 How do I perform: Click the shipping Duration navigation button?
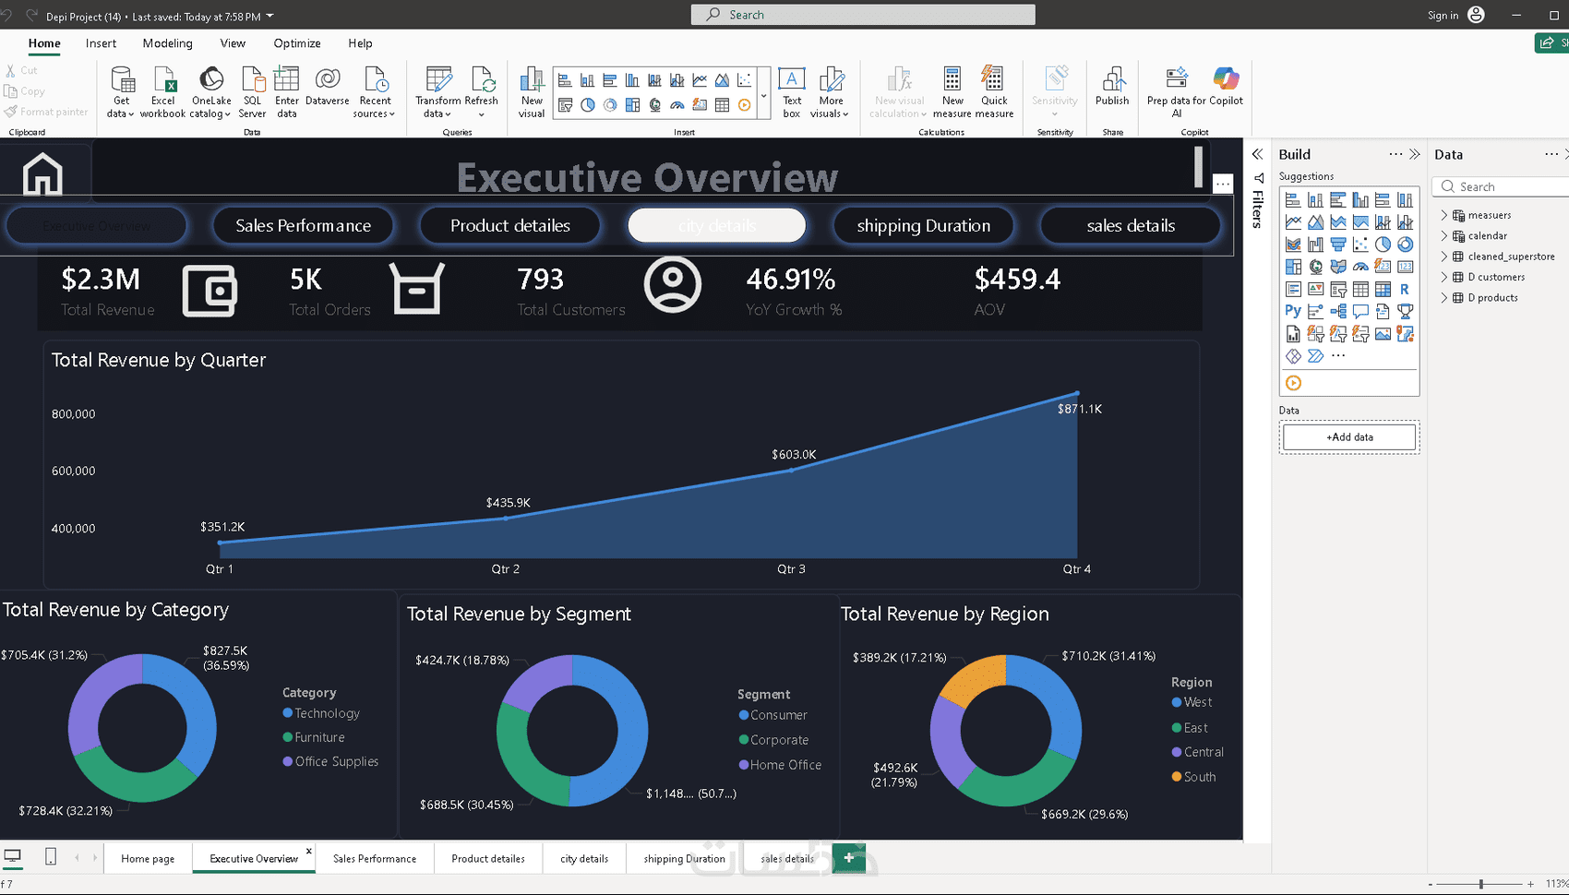[x=923, y=226]
